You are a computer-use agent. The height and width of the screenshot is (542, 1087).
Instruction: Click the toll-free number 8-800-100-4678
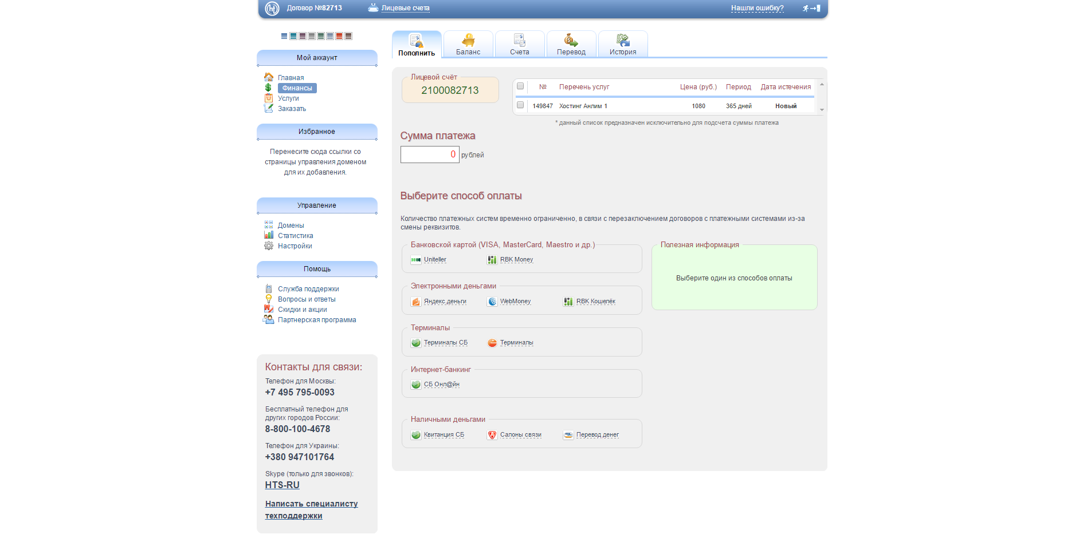298,429
